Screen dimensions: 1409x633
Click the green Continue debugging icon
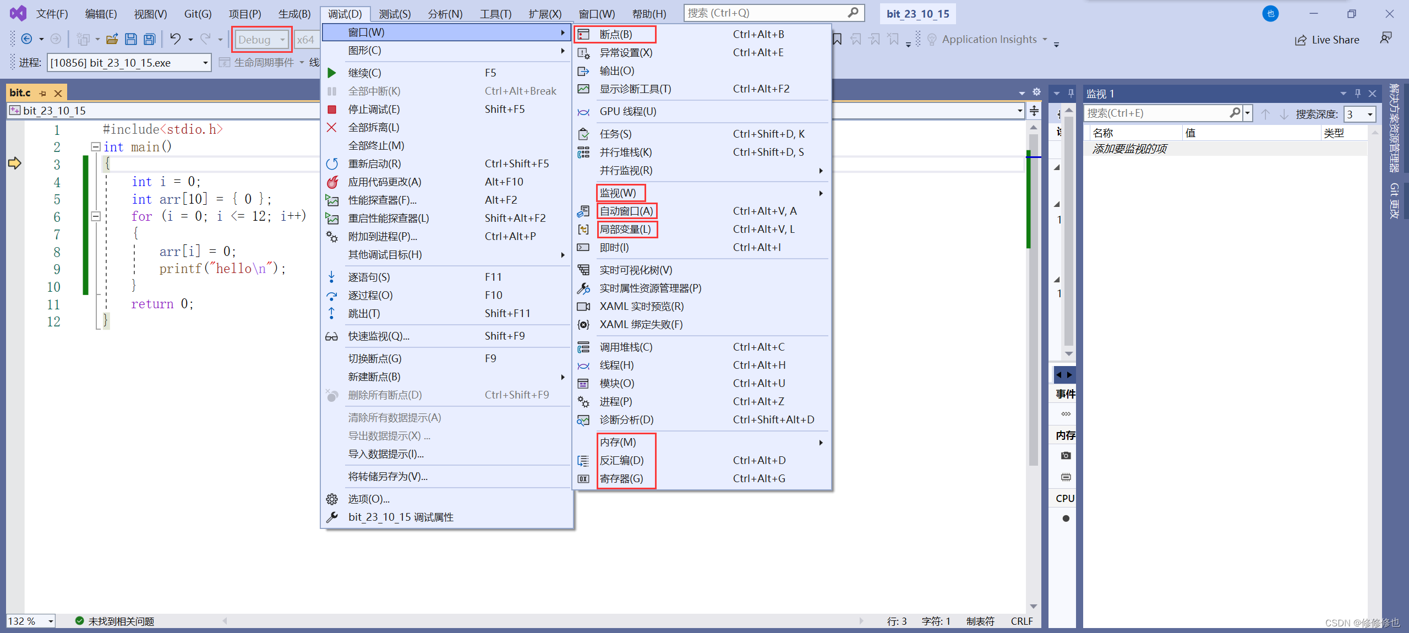[332, 73]
